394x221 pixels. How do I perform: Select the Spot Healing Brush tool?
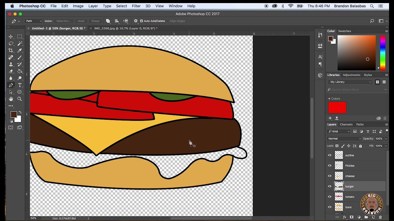pyautogui.click(x=11, y=57)
